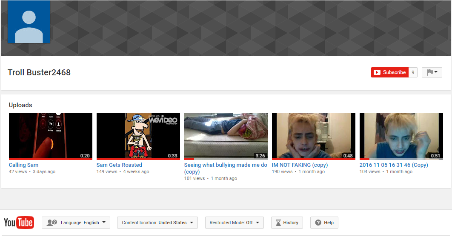Screen dimensions: 452x237
Task: Toggle Restricted Mode: Off setting
Action: point(234,223)
